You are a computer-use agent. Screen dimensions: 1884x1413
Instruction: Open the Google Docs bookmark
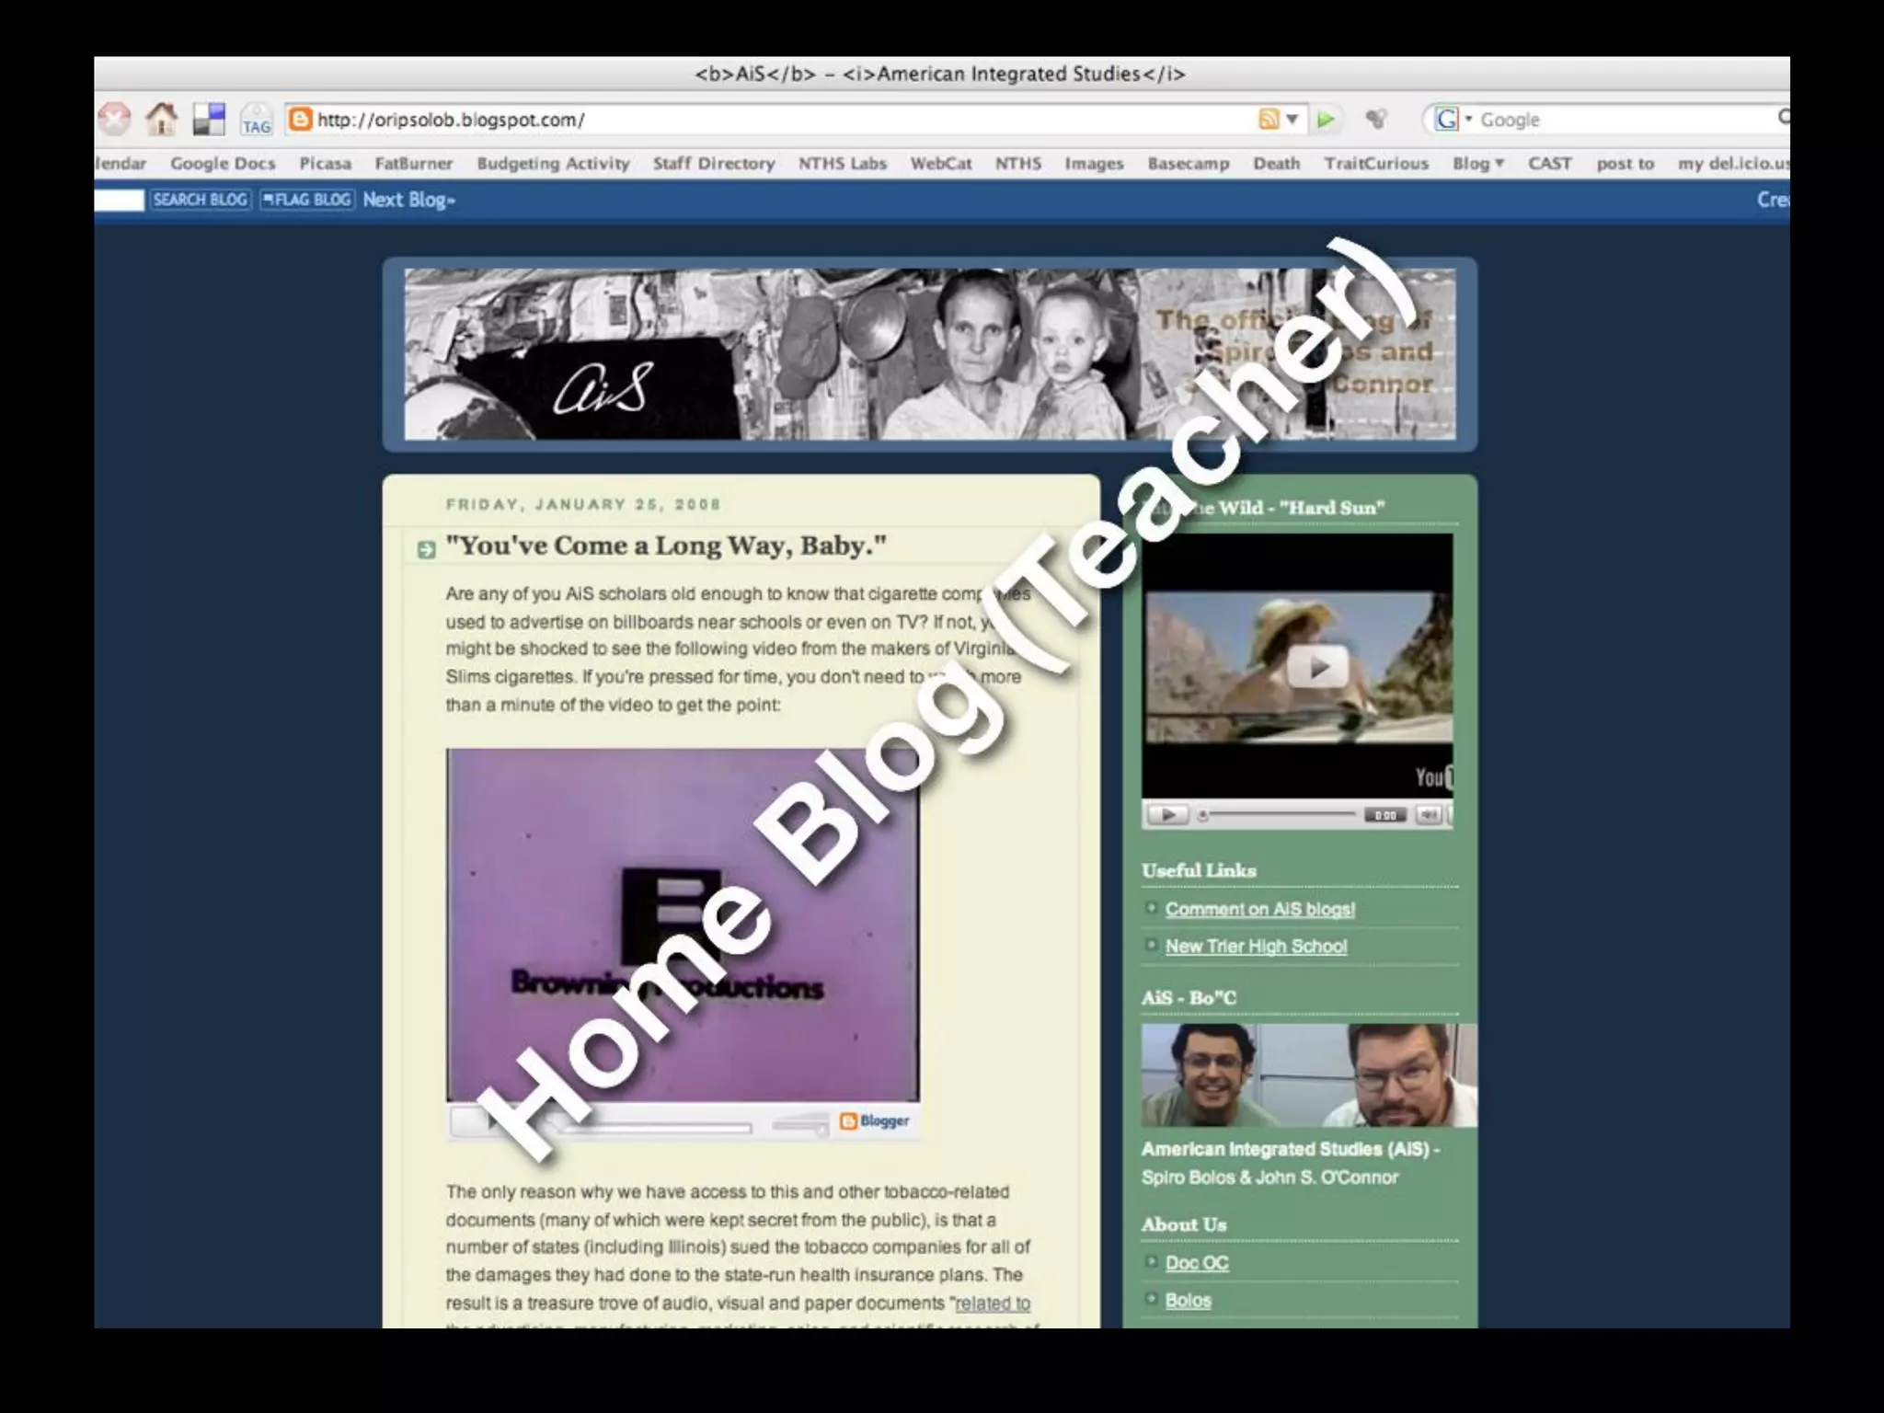pos(223,164)
